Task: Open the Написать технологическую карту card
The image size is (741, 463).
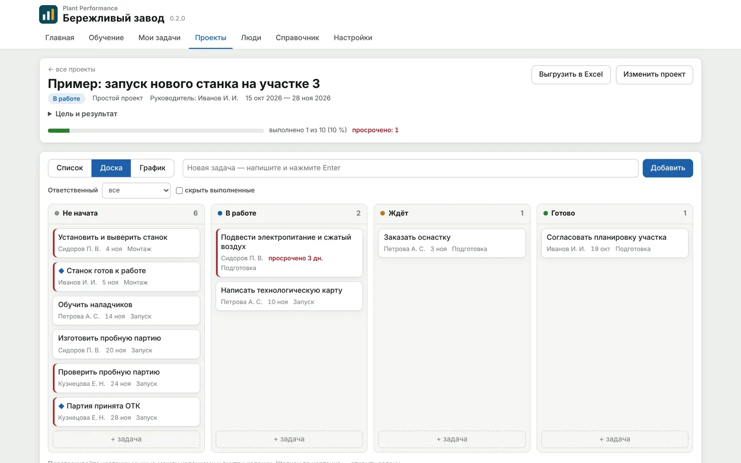Action: pos(289,296)
